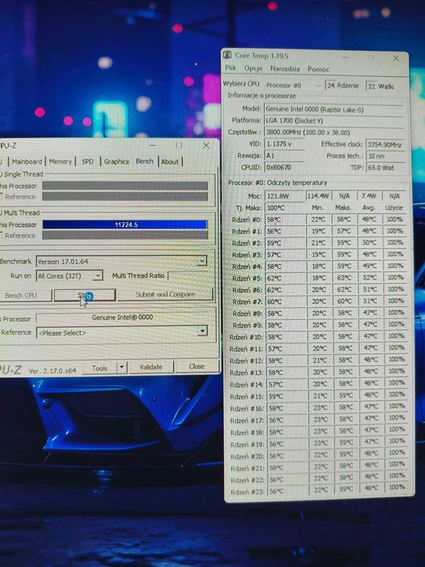Click the Rdzeń #2 current temperature 59°C
The height and width of the screenshot is (567, 425).
(285, 243)
